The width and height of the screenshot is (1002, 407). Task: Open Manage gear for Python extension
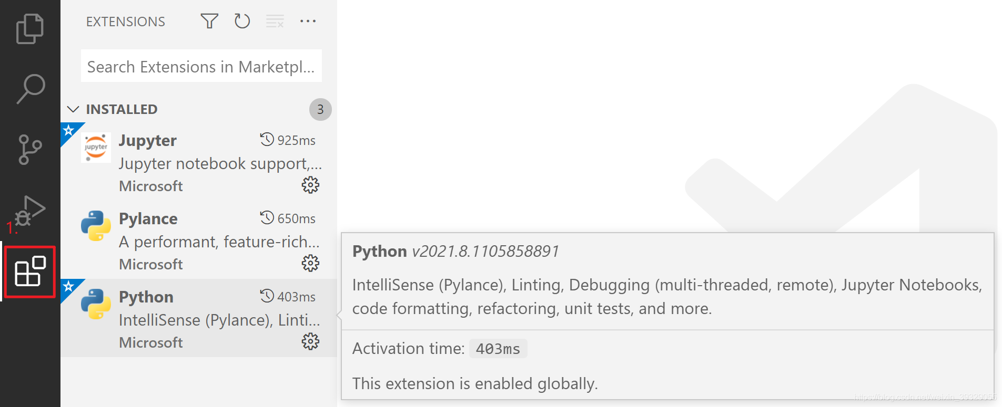point(310,341)
